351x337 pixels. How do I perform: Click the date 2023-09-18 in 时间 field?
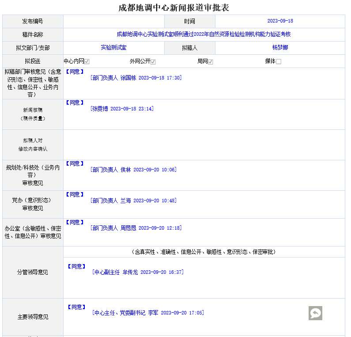click(280, 21)
